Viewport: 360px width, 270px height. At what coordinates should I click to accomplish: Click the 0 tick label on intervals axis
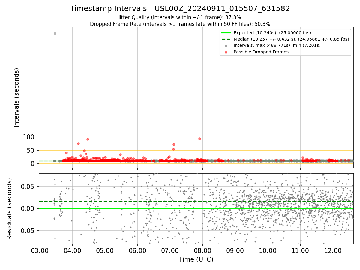point(33,164)
